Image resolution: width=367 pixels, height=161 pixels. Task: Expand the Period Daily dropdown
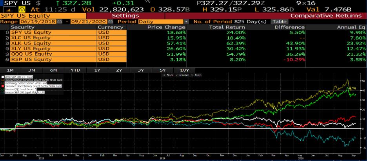point(186,22)
